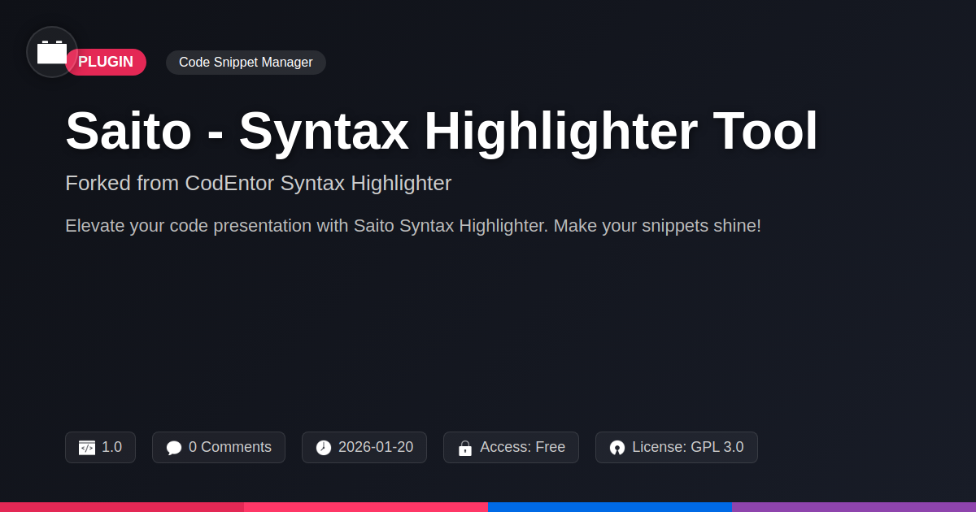The height and width of the screenshot is (512, 976).
Task: Click the License: GPL 3.0 badge
Action: pyautogui.click(x=677, y=447)
